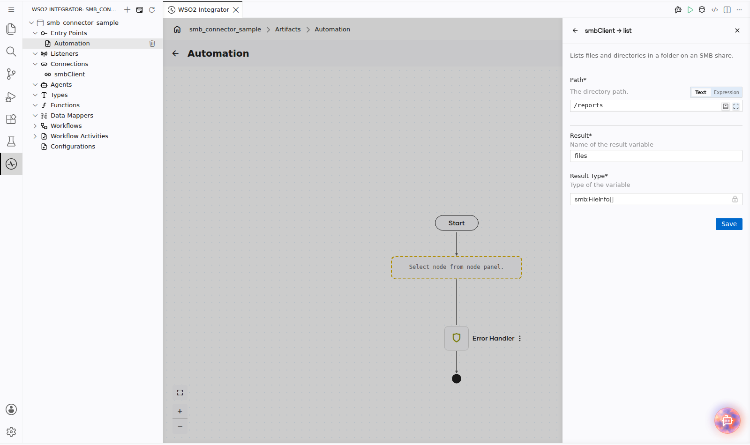Open the Search icon in activity bar

click(x=11, y=52)
